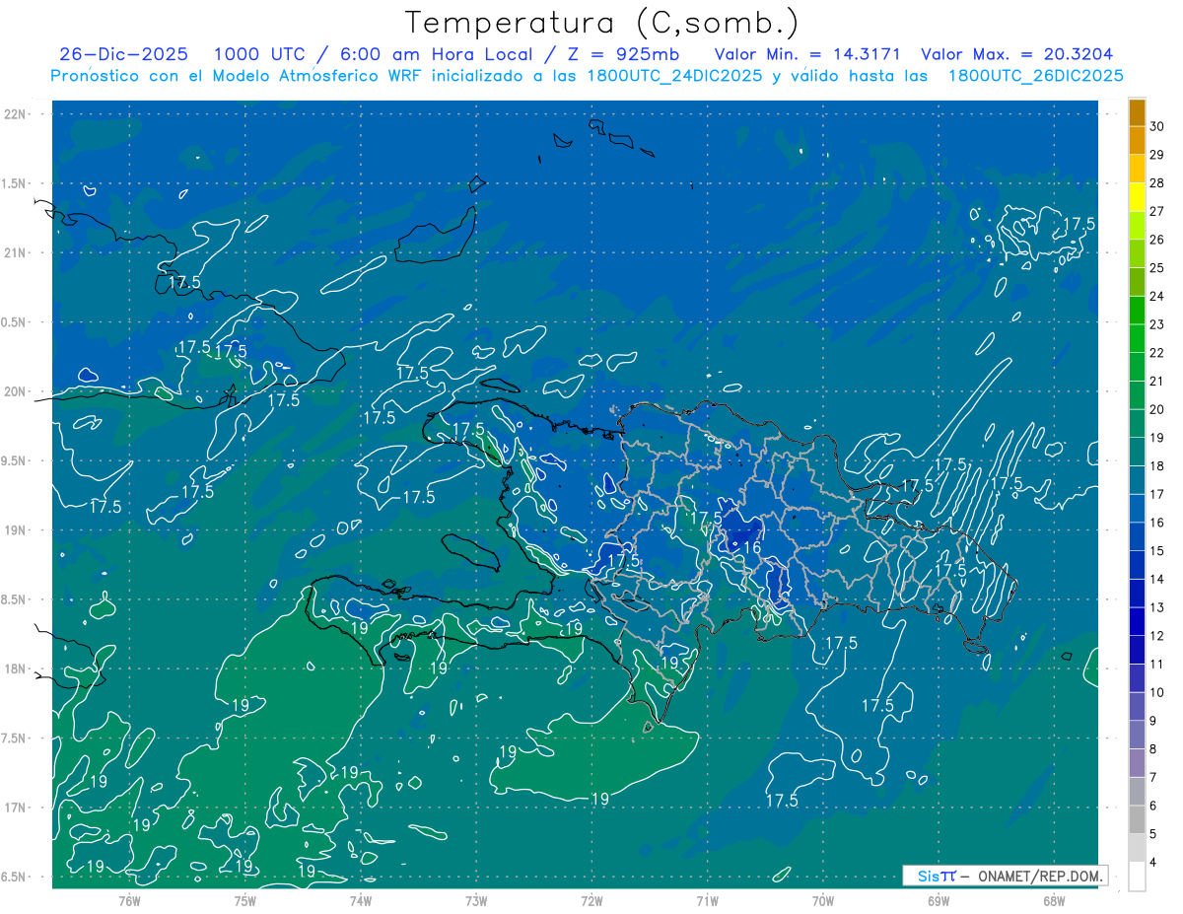This screenshot has width=1183, height=914.
Task: Click the color scale value 13
Action: pyautogui.click(x=1157, y=607)
